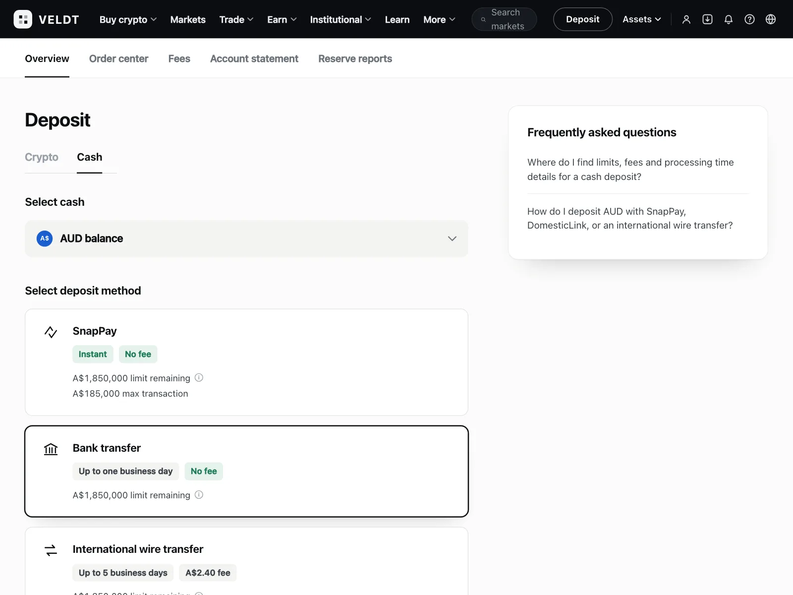This screenshot has width=793, height=595.
Task: Open the Learn nav item
Action: tap(397, 19)
